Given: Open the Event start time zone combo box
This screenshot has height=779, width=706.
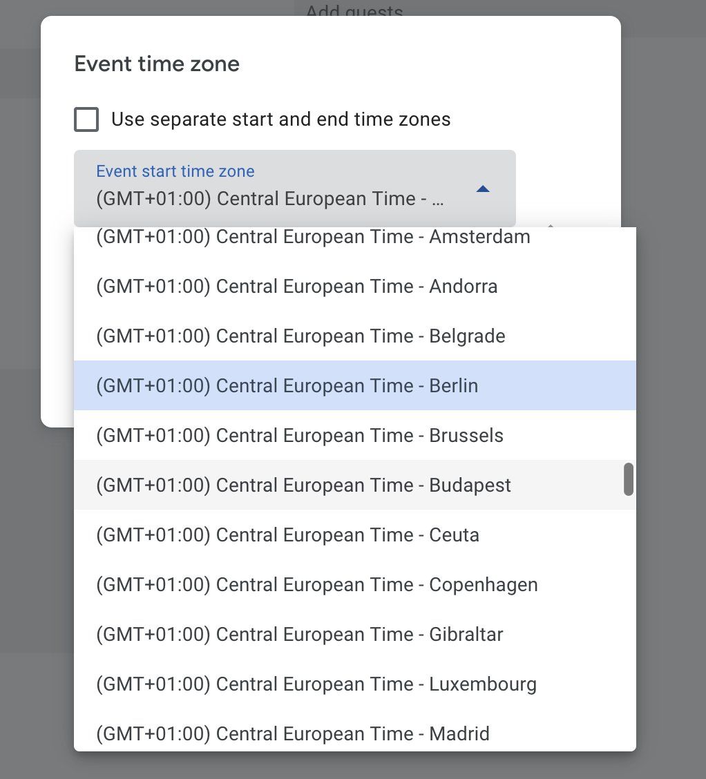Looking at the screenshot, I should pos(294,188).
